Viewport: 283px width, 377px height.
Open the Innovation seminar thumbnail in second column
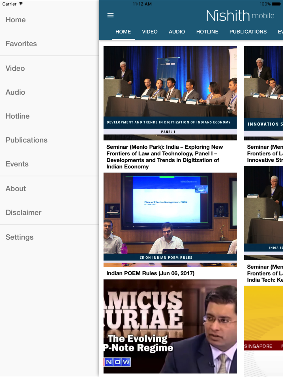pyautogui.click(x=263, y=93)
